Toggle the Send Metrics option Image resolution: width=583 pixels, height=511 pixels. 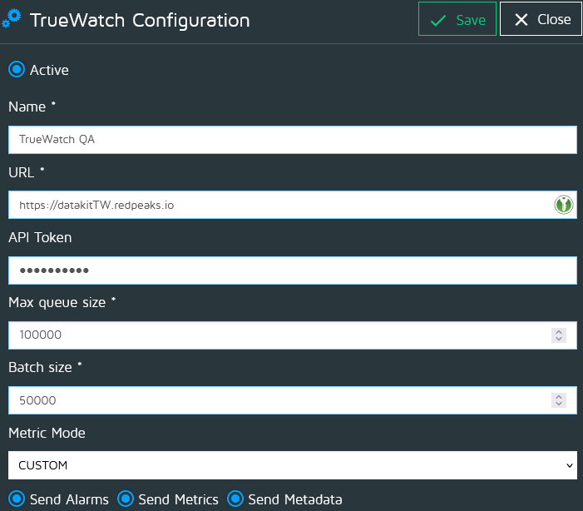point(126,499)
